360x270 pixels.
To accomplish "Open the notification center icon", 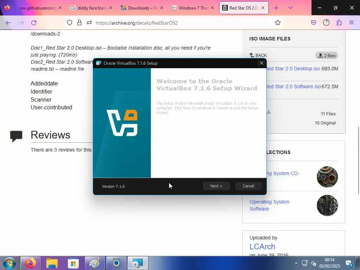I will (349, 263).
